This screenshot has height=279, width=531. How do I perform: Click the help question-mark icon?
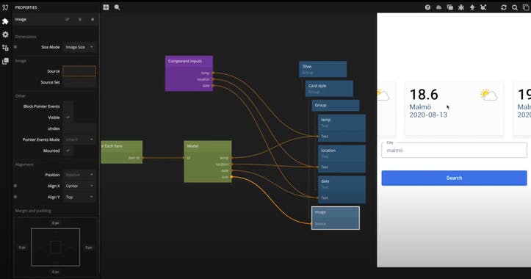427,7
